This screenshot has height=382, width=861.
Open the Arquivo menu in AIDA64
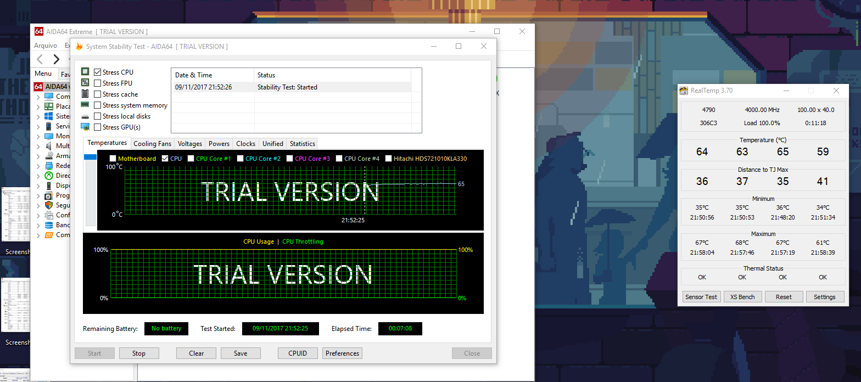click(x=46, y=46)
